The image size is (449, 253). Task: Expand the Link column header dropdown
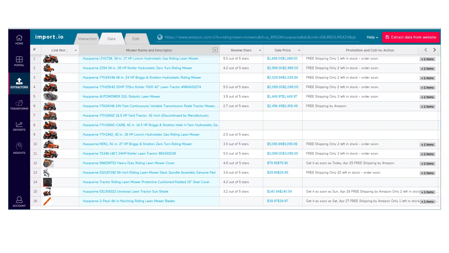click(x=75, y=50)
